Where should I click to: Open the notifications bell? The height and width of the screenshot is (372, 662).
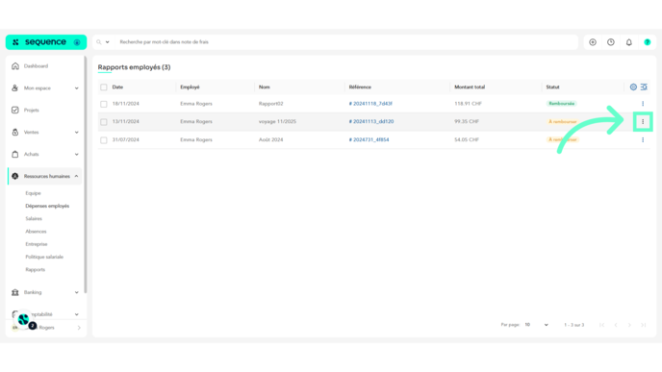[629, 42]
